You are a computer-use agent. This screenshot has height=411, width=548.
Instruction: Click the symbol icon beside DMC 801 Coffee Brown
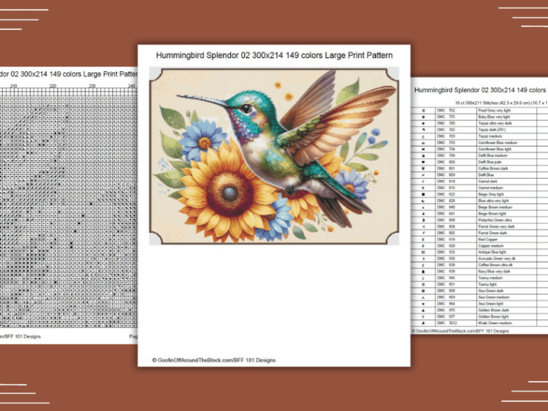423,168
